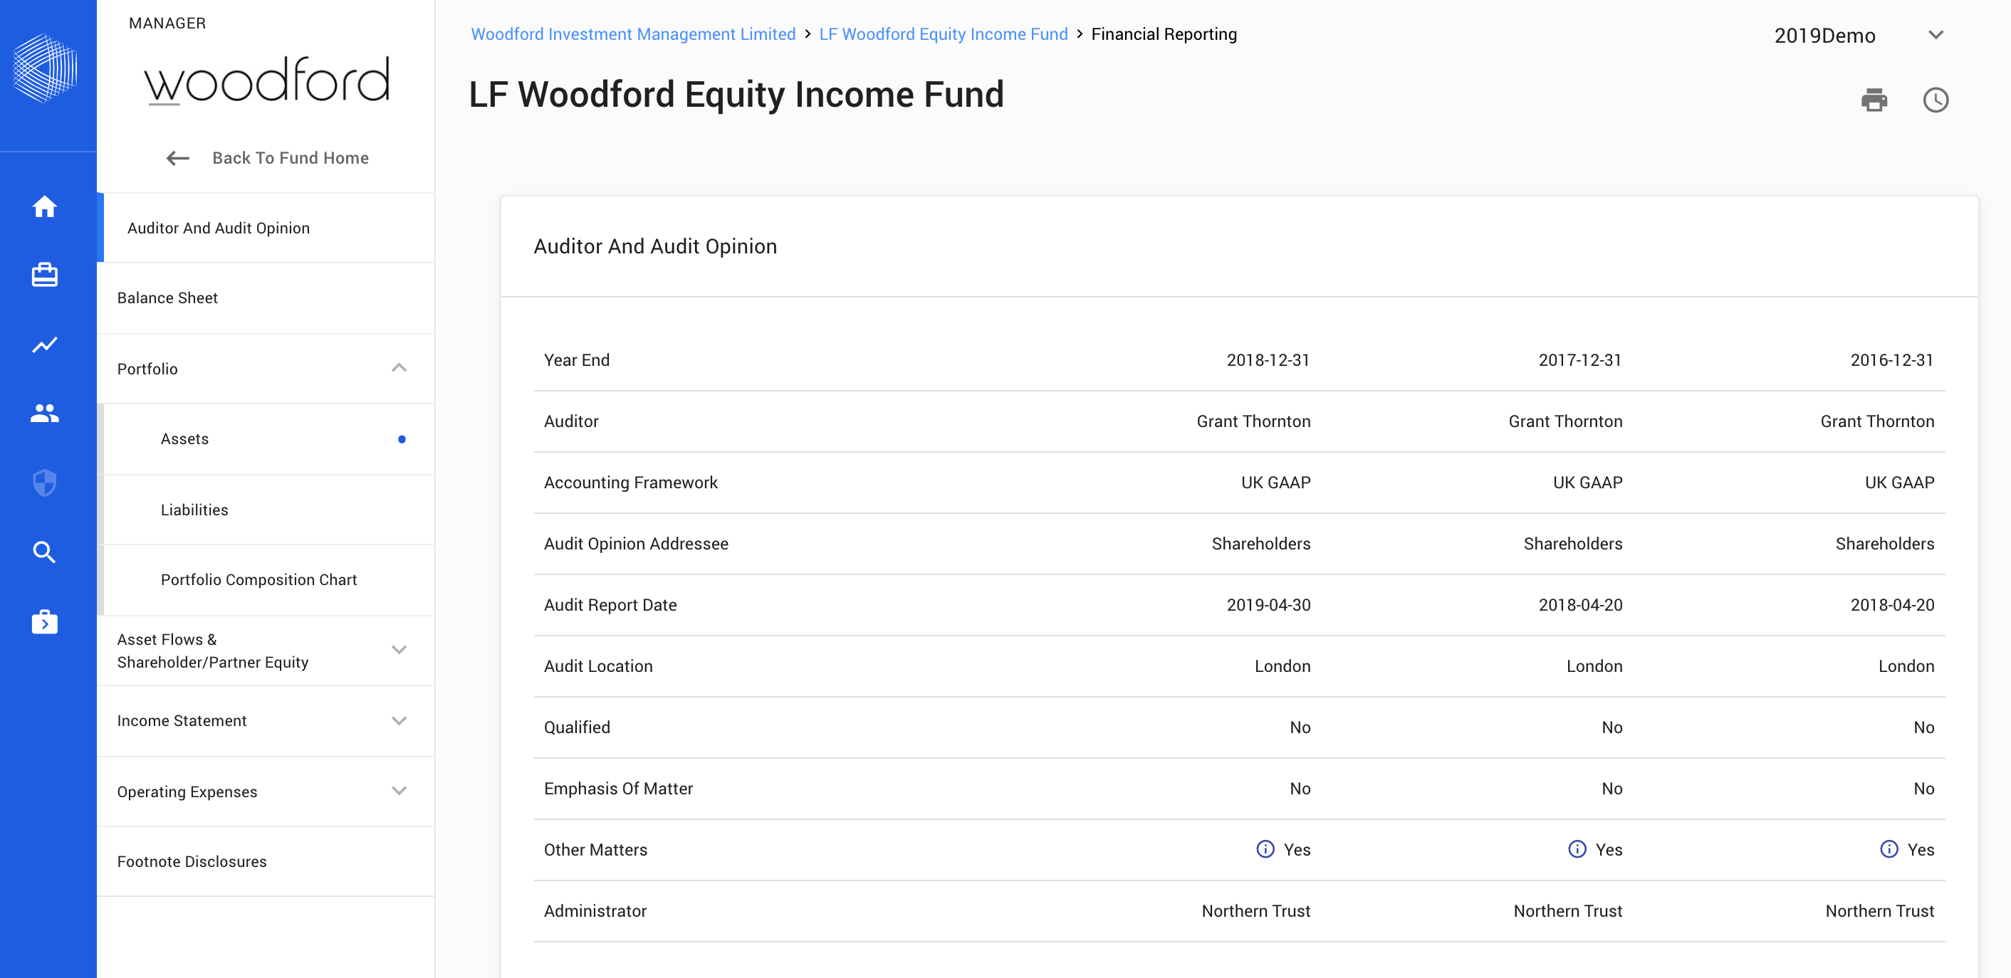Click the Administrator row label
This screenshot has height=978, width=2011.
tap(595, 911)
